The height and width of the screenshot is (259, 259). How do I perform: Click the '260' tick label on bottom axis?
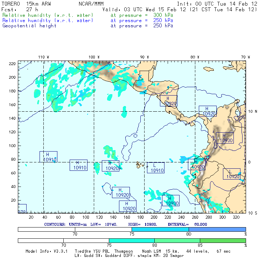tap(195, 217)
